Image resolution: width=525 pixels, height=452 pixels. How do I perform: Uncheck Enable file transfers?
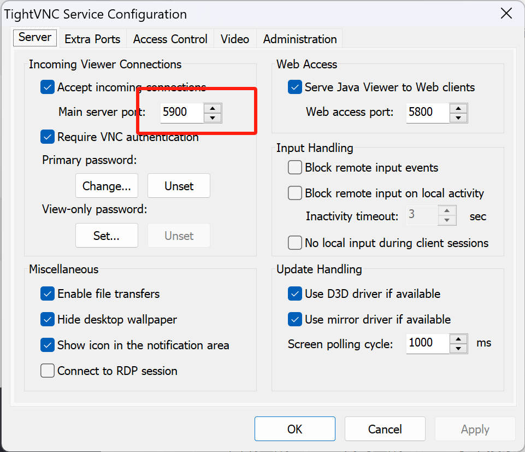pyautogui.click(x=48, y=293)
